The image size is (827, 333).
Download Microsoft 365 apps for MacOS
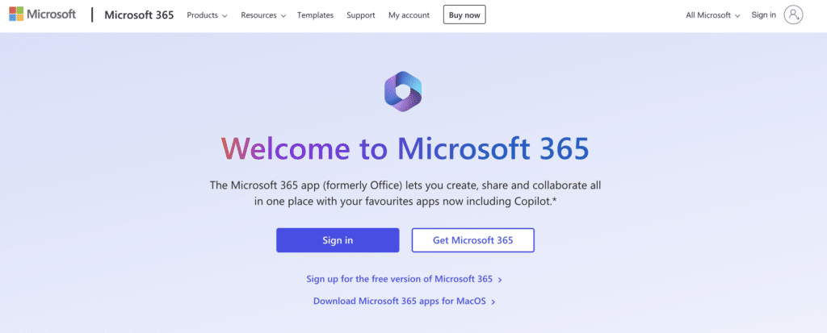point(399,302)
